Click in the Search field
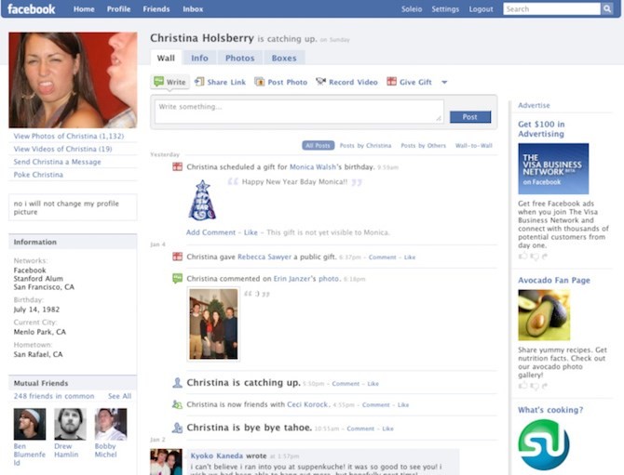 point(551,8)
